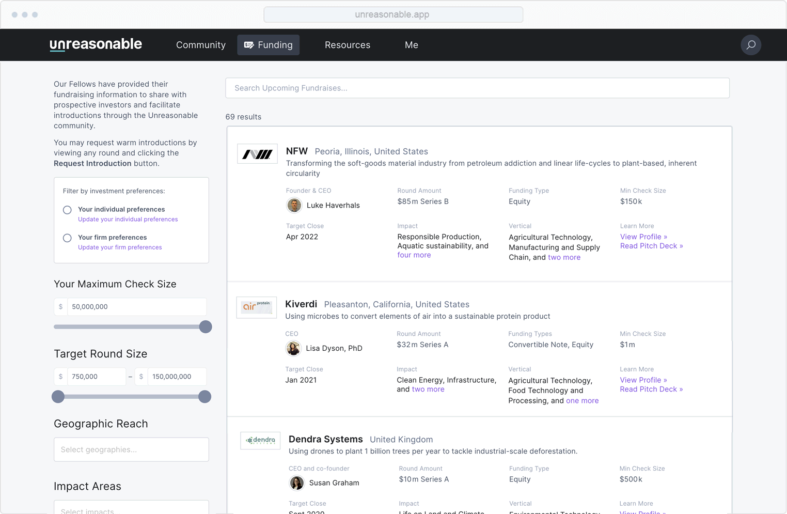
Task: Select Your individual preferences radio button
Action: click(x=67, y=210)
